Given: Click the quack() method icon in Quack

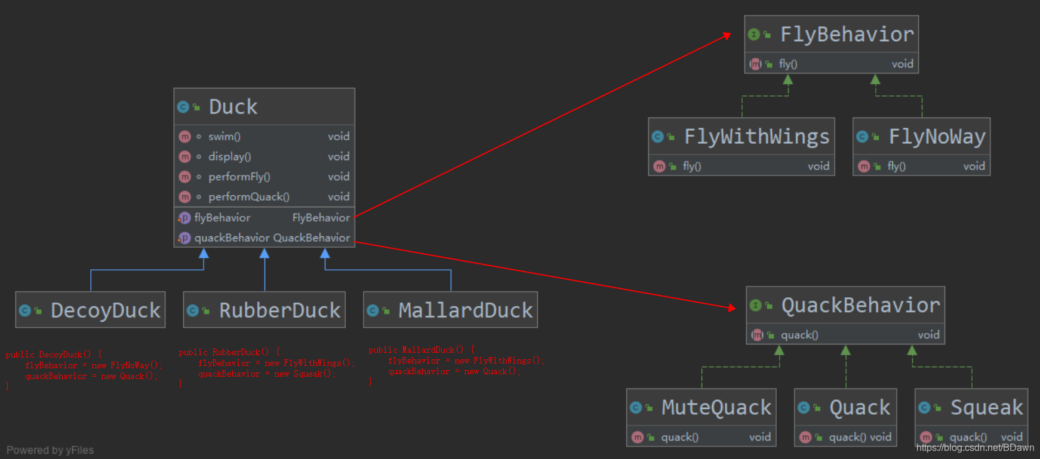Looking at the screenshot, I should tap(805, 438).
